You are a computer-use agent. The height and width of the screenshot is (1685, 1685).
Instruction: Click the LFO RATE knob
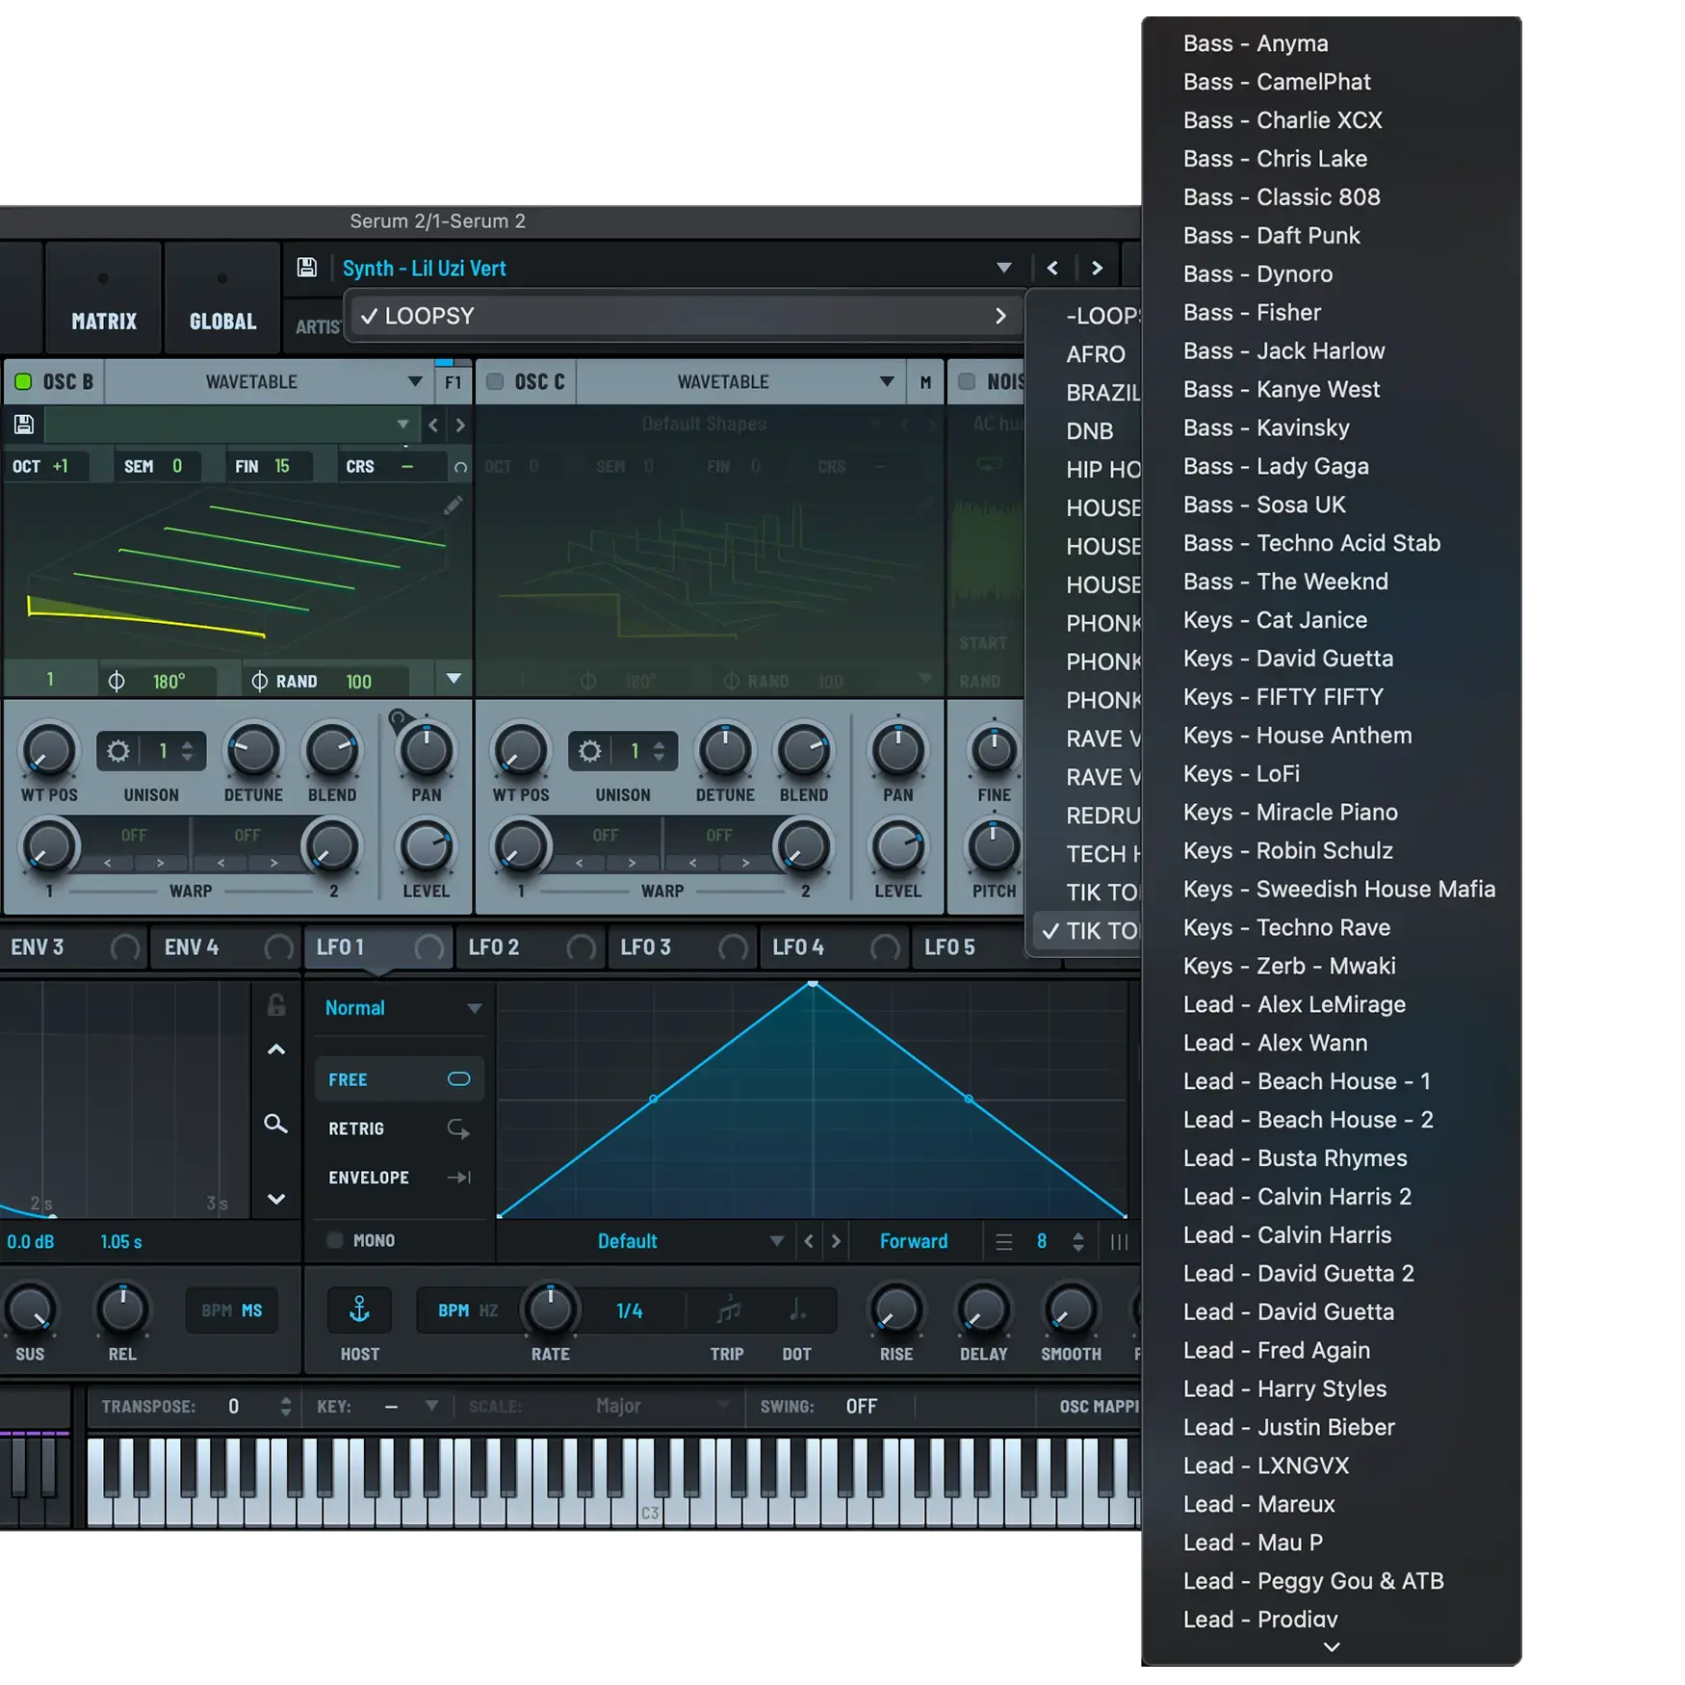click(550, 1309)
